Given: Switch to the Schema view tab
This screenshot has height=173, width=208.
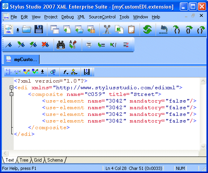Looking at the screenshot, I should pyautogui.click(x=55, y=160).
